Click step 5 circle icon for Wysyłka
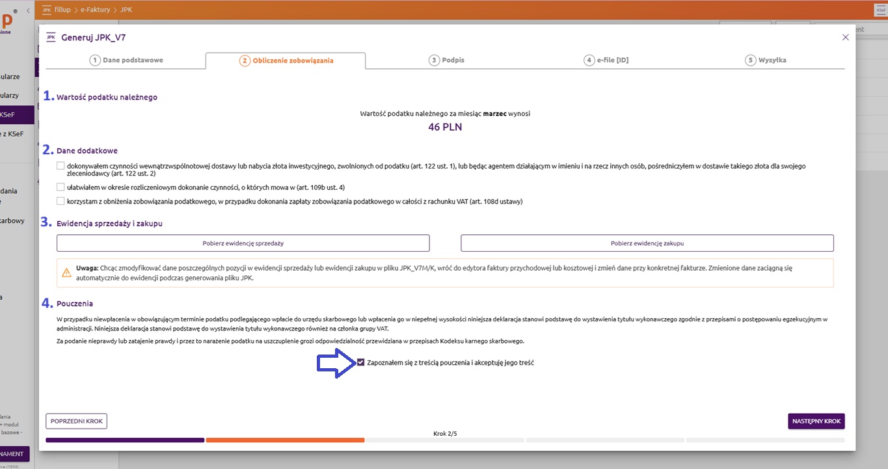888x469 pixels. (750, 60)
